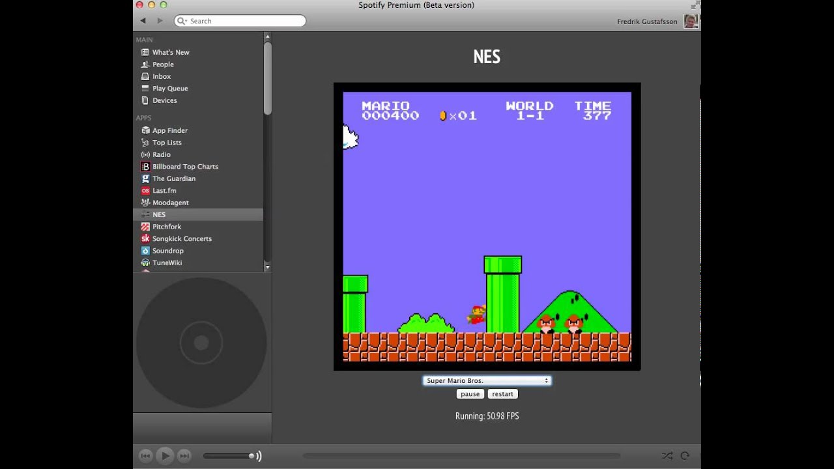Viewport: 834px width, 469px height.
Task: Open The Guardian app icon
Action: [145, 178]
